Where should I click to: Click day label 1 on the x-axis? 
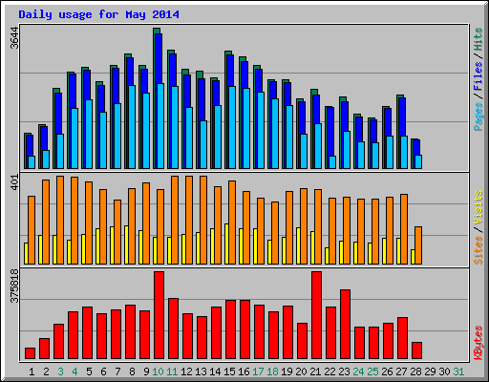click(32, 371)
